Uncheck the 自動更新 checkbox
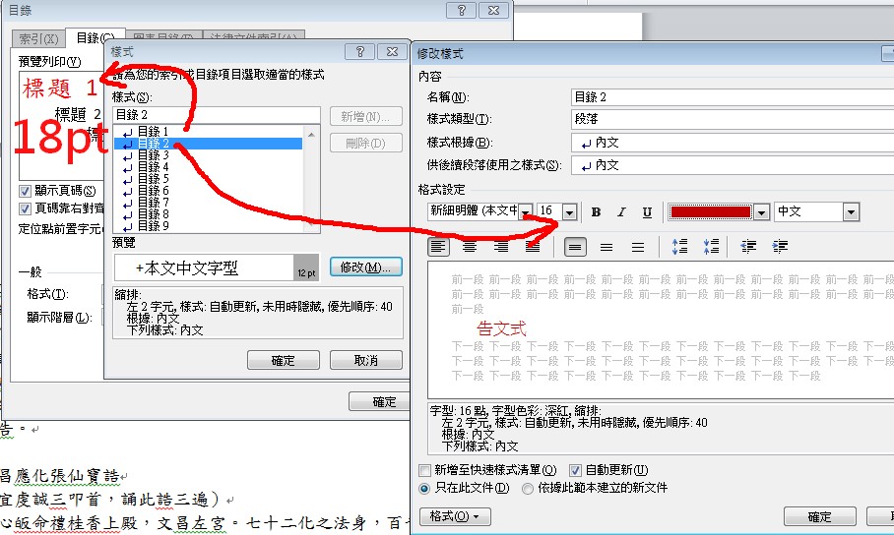Viewport: 894px width, 535px height. pyautogui.click(x=576, y=471)
